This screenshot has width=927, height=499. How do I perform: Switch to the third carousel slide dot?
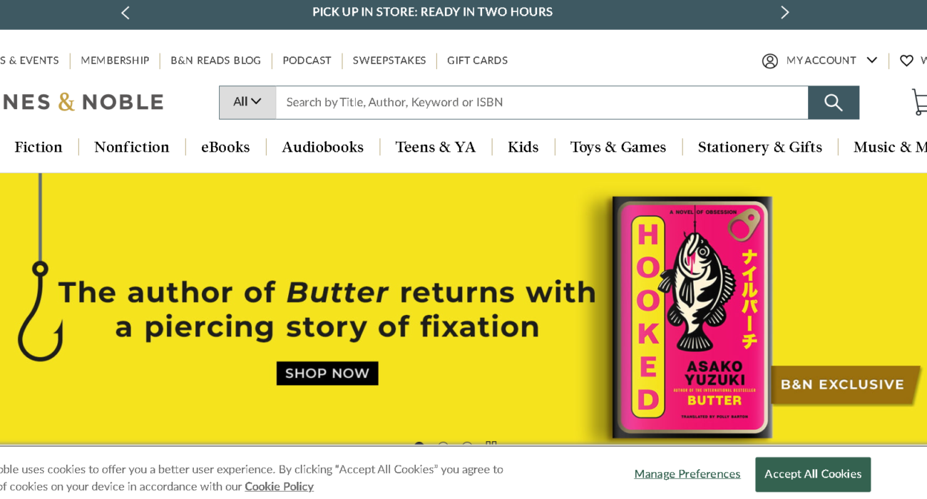467,446
